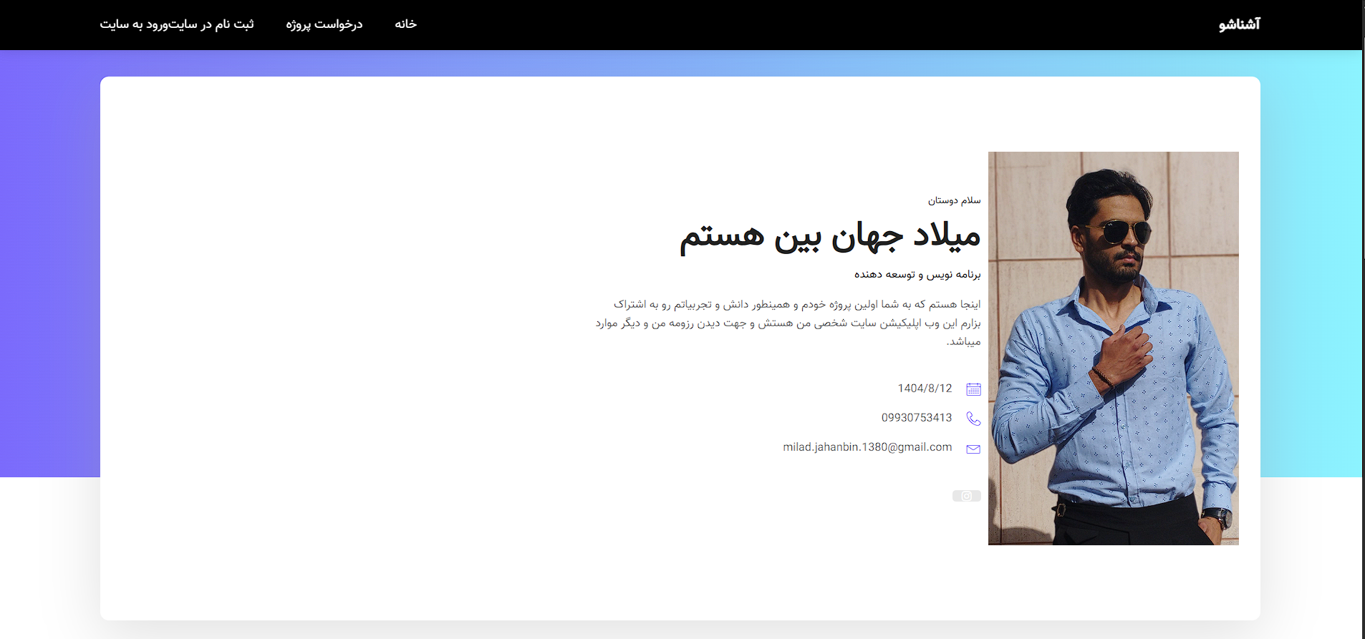1365x639 pixels.
Task: Go to the خانه menu item
Action: click(x=405, y=24)
